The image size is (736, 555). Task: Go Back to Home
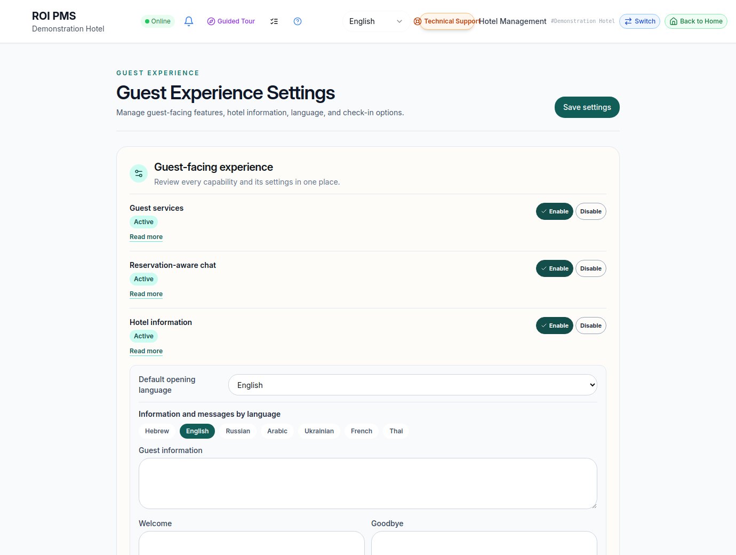point(695,21)
